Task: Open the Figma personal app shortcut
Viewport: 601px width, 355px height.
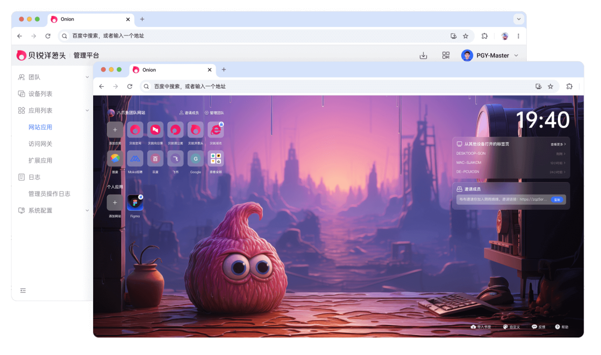Action: (x=135, y=202)
